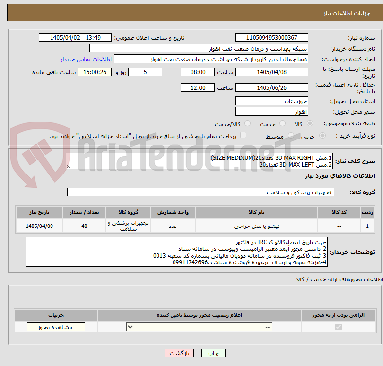
Task: Click the deadline hour field 08:00
Action: [x=198, y=72]
